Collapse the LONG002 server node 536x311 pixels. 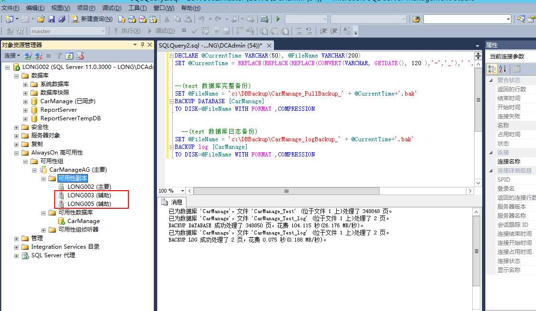7,68
